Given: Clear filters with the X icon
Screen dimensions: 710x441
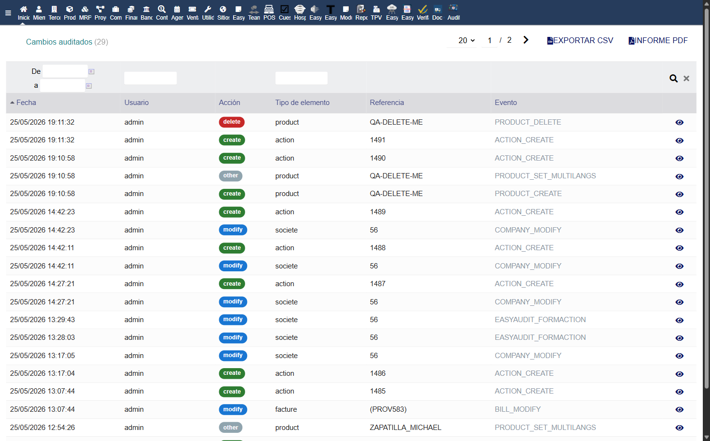Looking at the screenshot, I should point(686,78).
